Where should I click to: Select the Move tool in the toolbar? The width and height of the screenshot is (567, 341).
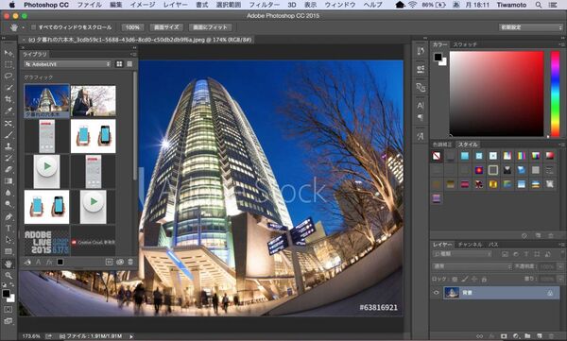[8, 53]
